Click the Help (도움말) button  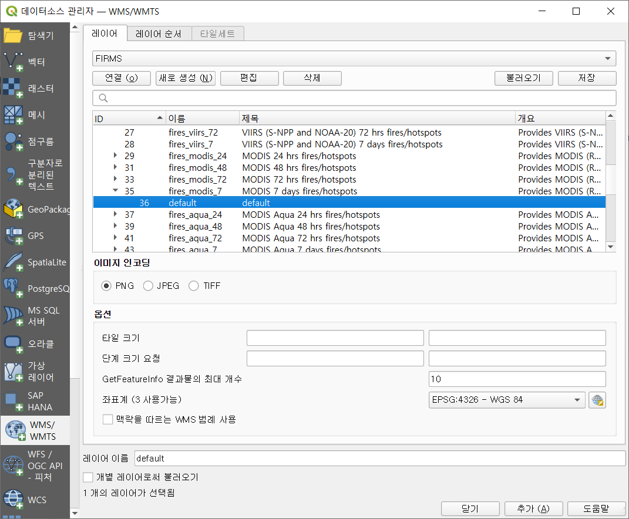[597, 508]
